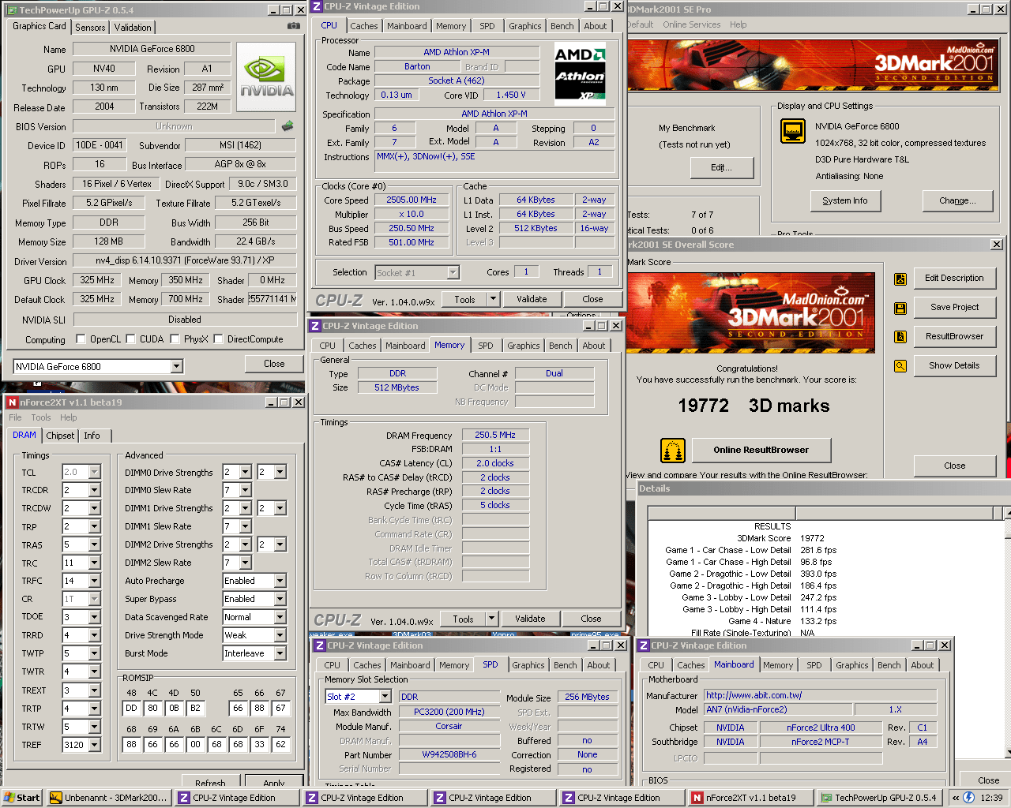This screenshot has height=808, width=1011.
Task: Click the ROMSIP 74 value field 62
Action: [280, 744]
